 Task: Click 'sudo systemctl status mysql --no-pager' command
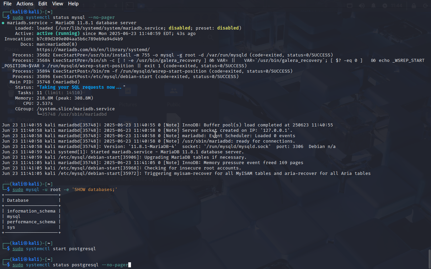coord(64,17)
